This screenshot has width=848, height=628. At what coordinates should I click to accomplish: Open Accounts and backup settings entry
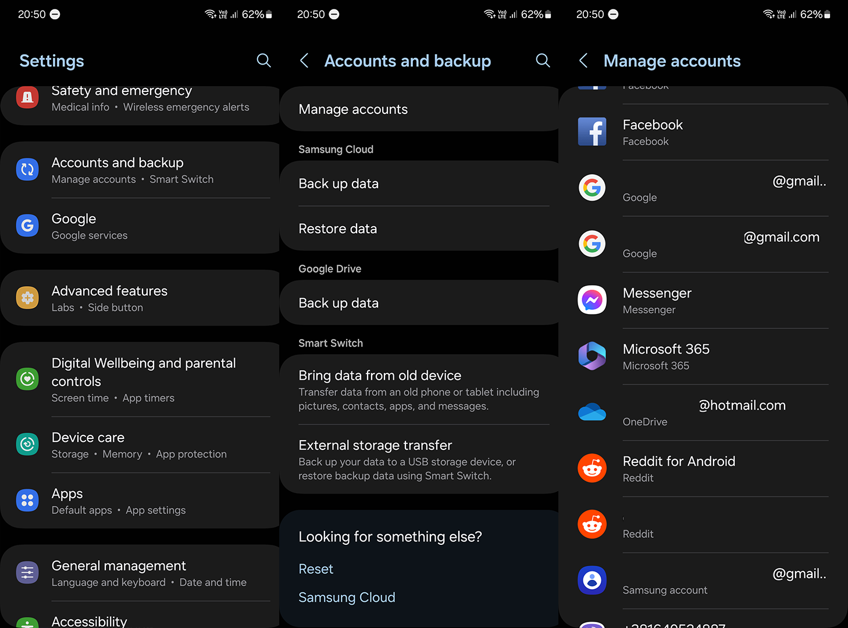[140, 170]
